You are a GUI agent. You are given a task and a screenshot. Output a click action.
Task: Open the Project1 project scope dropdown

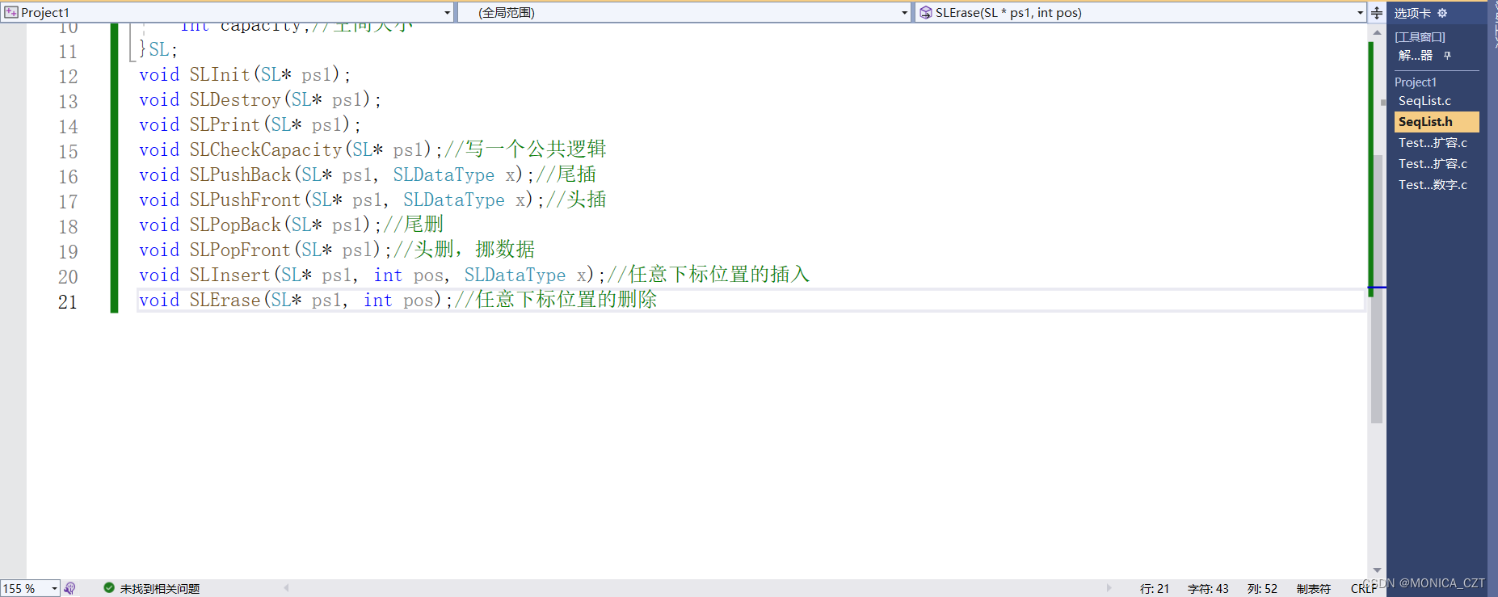point(227,12)
